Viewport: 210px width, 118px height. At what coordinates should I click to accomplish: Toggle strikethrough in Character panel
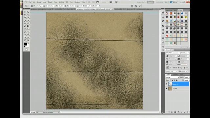click(187, 68)
